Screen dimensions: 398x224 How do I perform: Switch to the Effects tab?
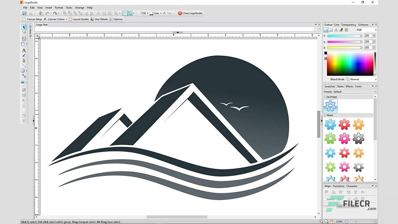pos(349,86)
